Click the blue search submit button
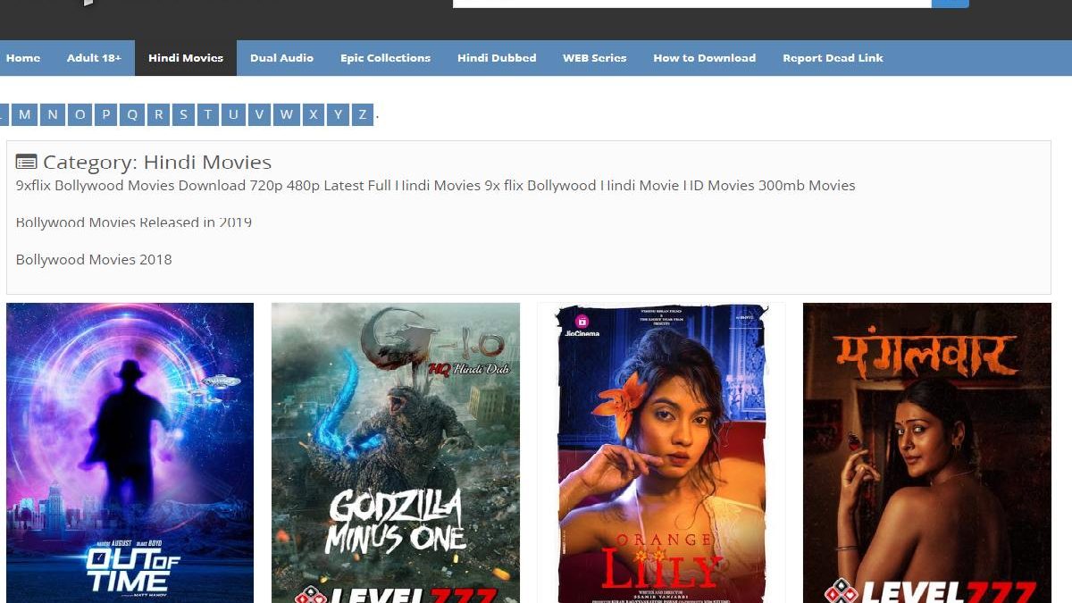This screenshot has height=603, width=1072. (x=951, y=4)
